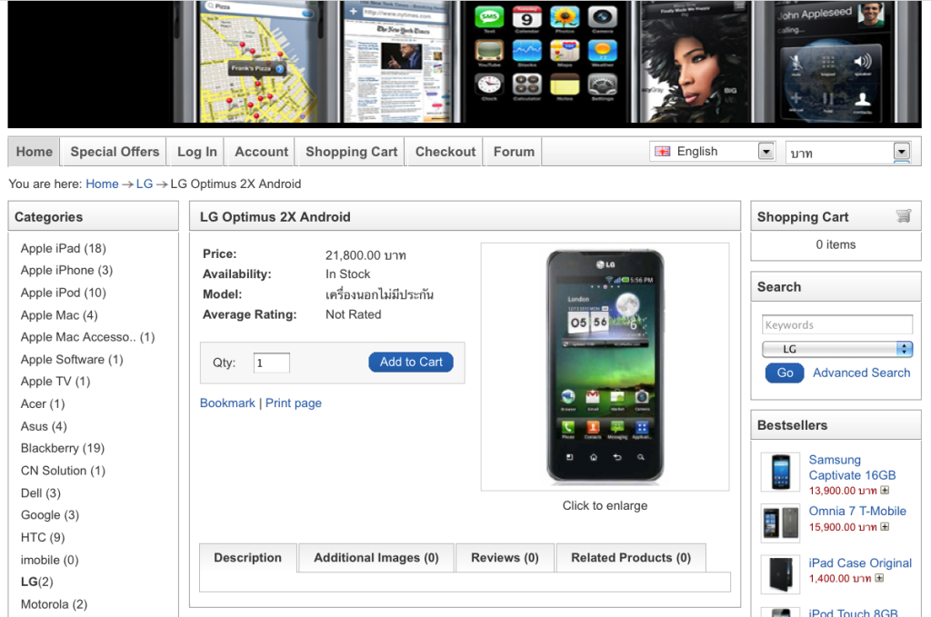Viewport: 931px width, 617px height.
Task: Click the plus icon next to Omnia 7 price
Action: point(885,526)
